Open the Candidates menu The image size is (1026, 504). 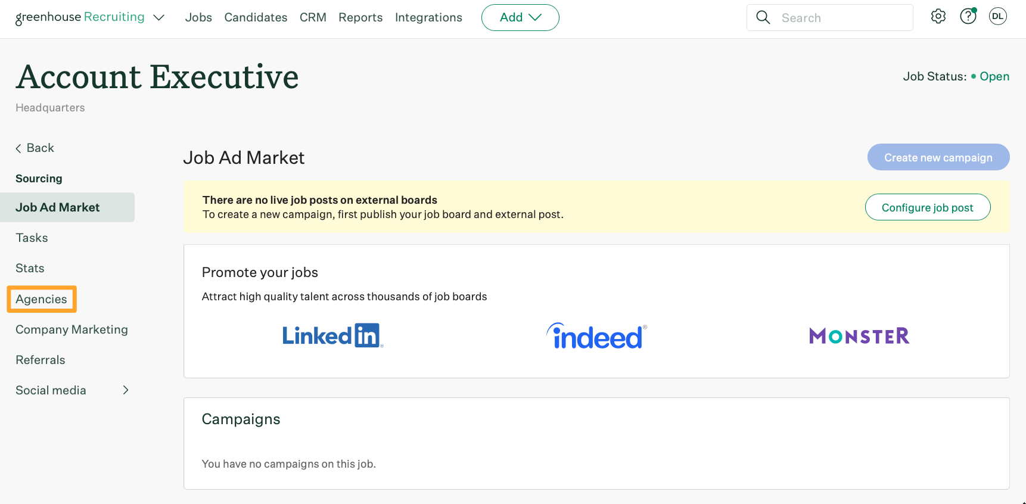click(x=256, y=17)
